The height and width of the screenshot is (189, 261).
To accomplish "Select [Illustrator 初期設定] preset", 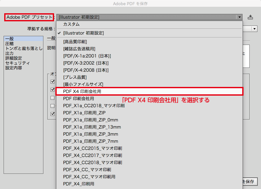I will click(149, 33).
